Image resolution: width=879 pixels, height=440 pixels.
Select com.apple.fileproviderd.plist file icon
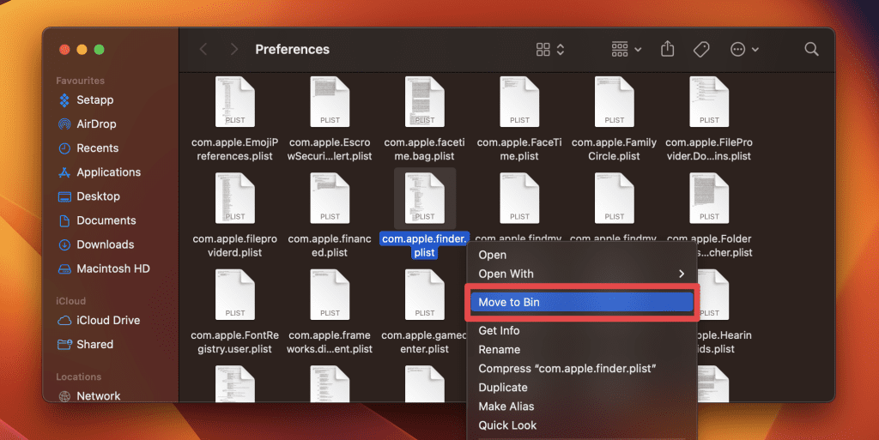click(x=235, y=198)
